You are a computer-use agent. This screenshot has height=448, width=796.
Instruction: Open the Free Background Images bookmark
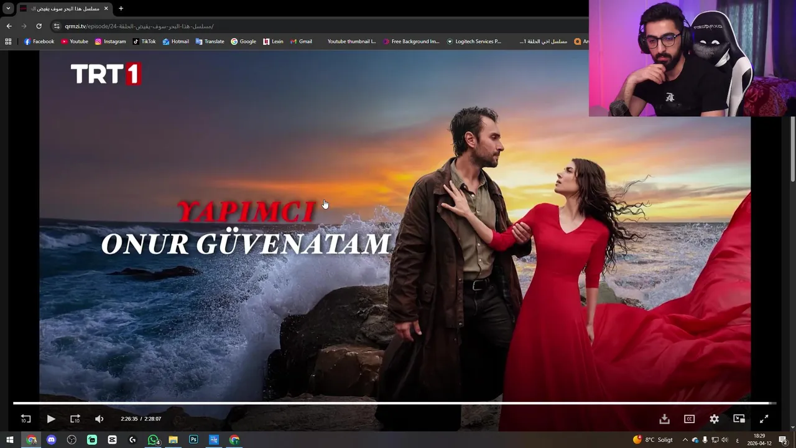pos(411,42)
